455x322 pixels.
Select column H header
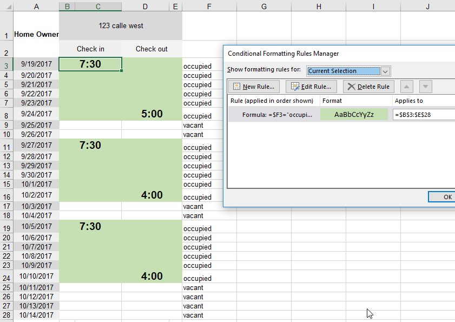tap(319, 6)
